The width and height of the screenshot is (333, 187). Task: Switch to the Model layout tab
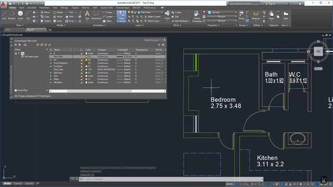click(x=7, y=183)
